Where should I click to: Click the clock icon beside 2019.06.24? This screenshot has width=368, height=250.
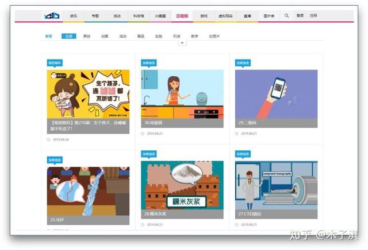pyautogui.click(x=48, y=139)
